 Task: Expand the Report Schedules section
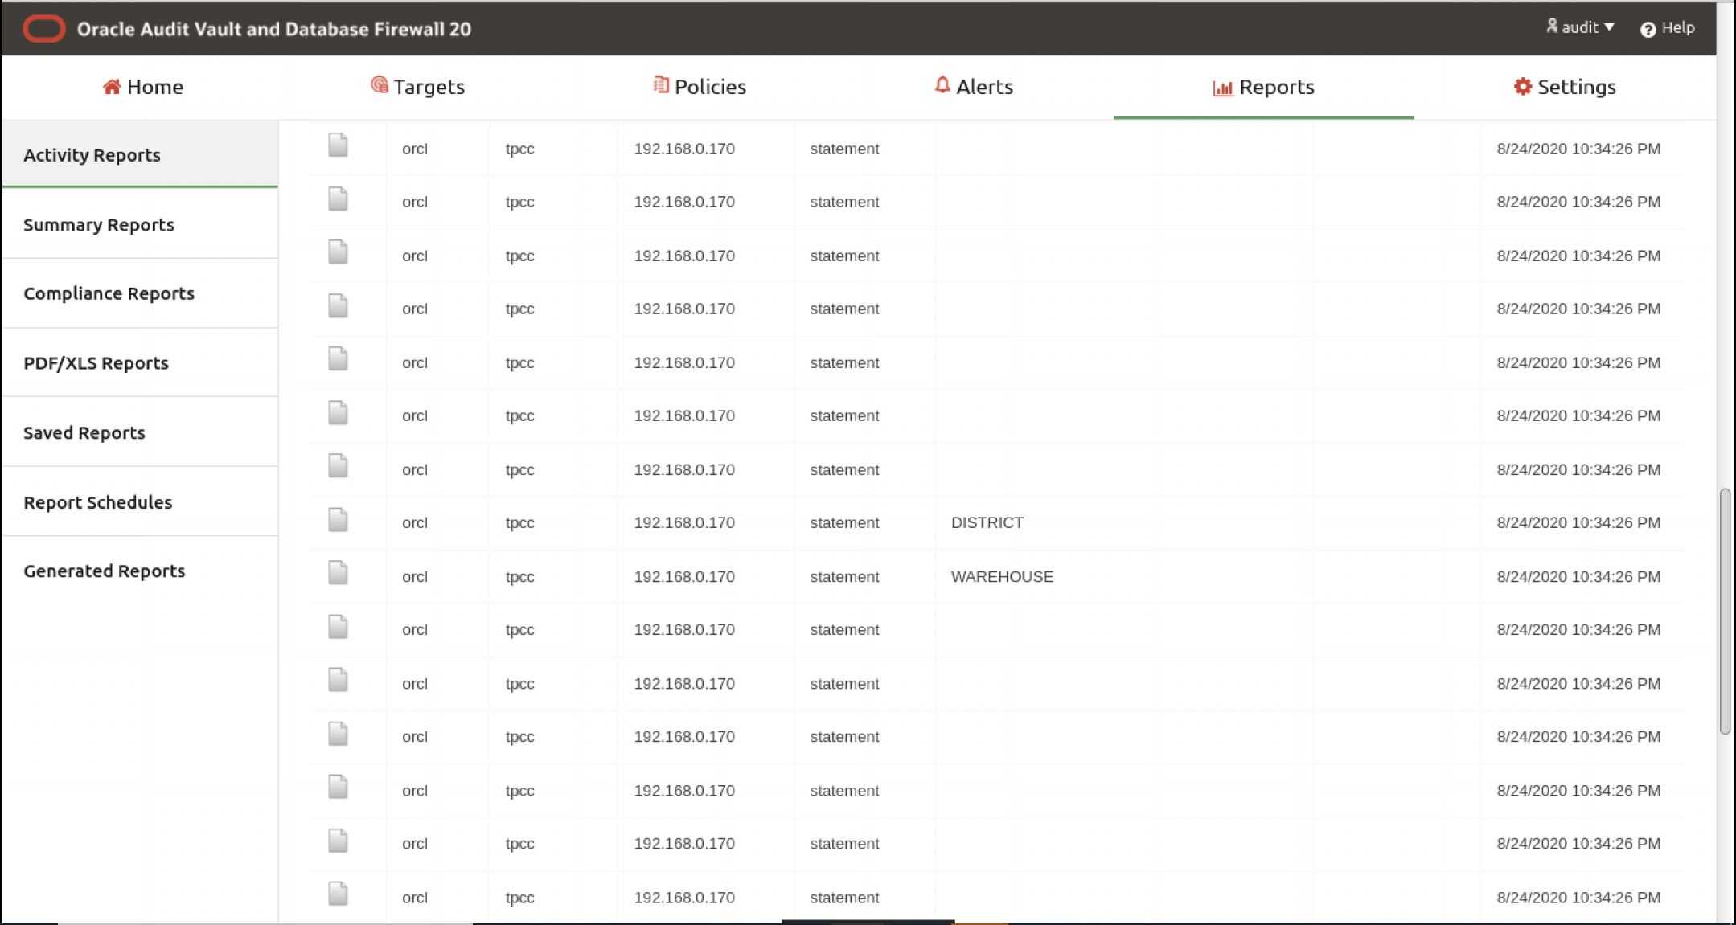pos(97,501)
